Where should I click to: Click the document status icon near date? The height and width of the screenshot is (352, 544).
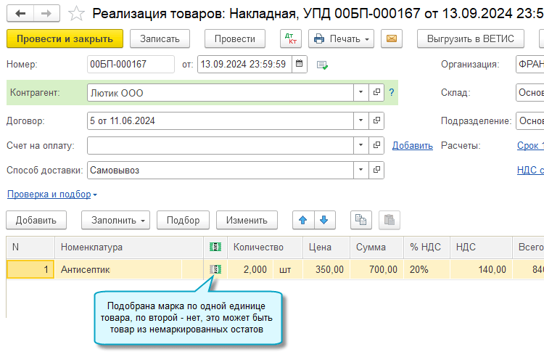322,65
